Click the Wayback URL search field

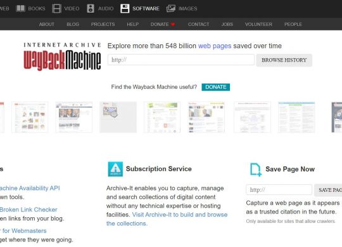point(181,60)
